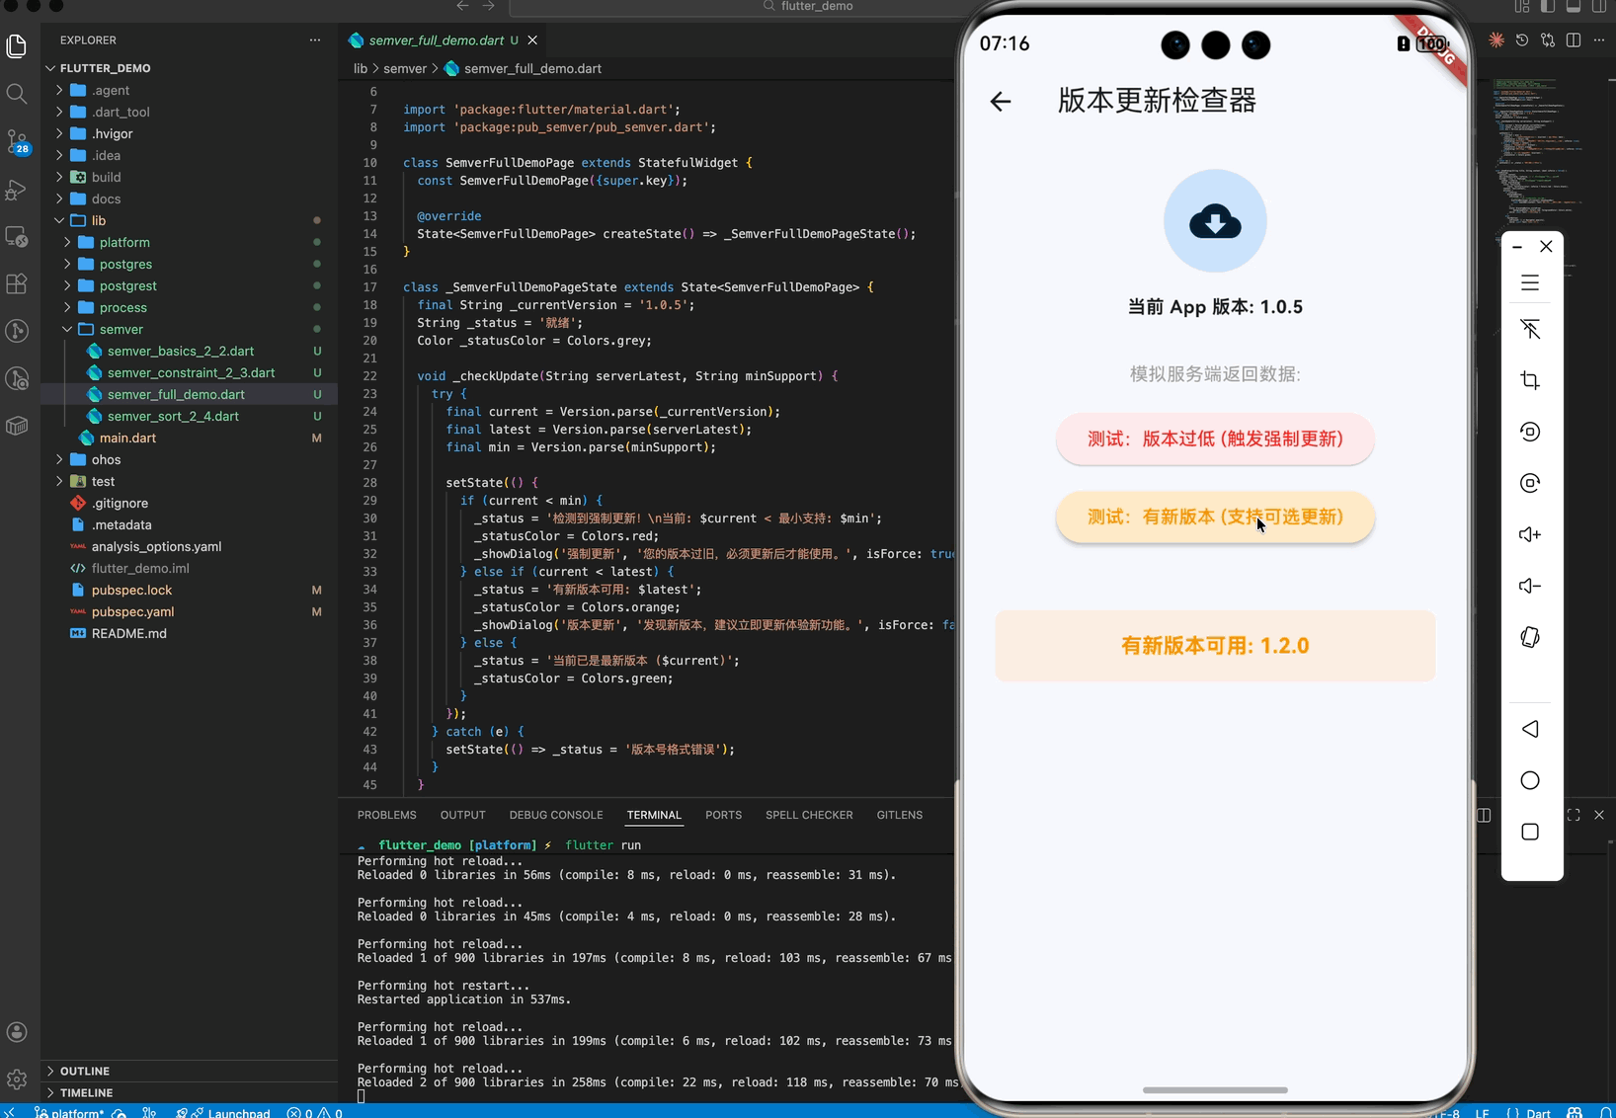The image size is (1616, 1118).
Task: Toggle primary side bar layout icon
Action: (1548, 6)
